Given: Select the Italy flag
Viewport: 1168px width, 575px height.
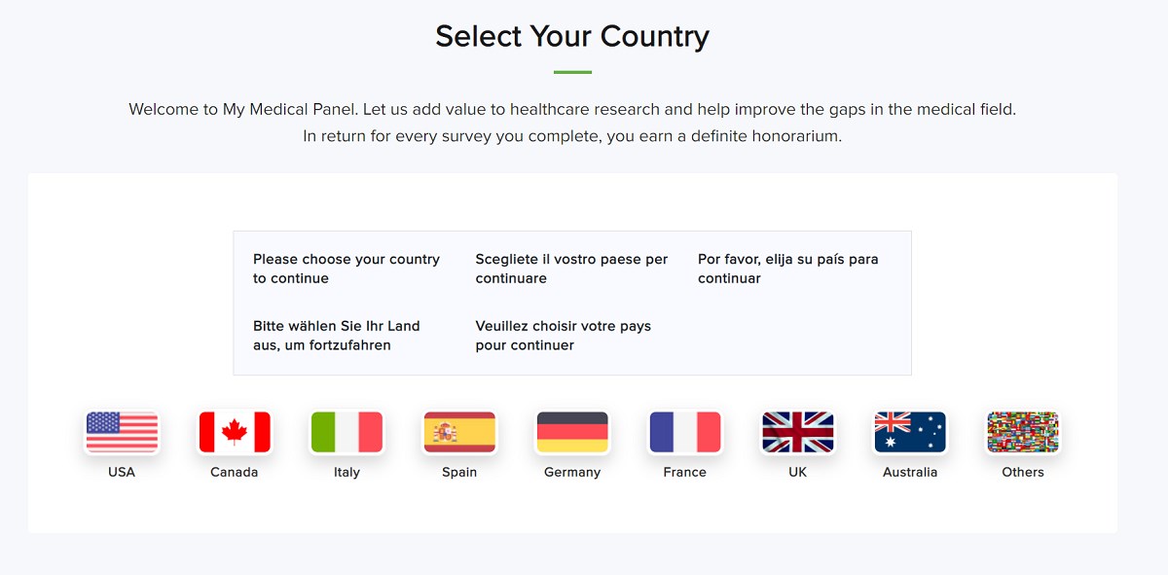Looking at the screenshot, I should tap(347, 432).
